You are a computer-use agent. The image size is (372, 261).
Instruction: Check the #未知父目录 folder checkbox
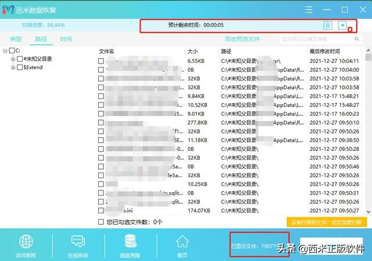20,59
